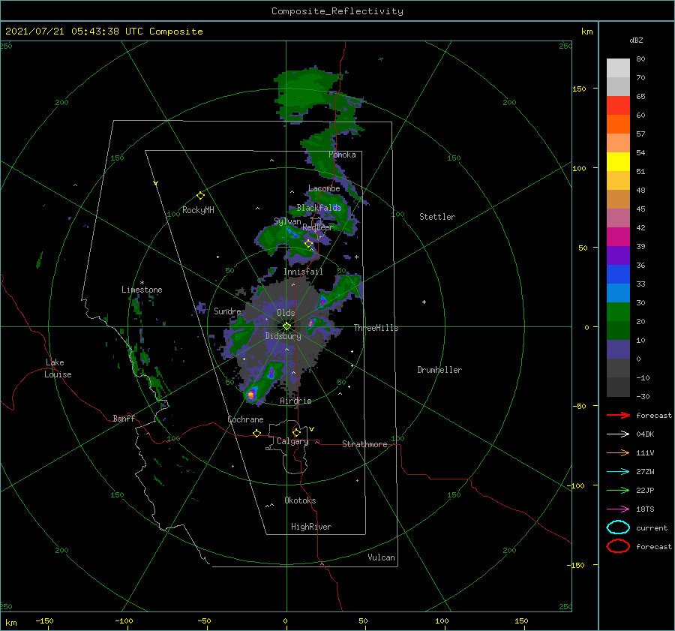Click the yellow diamond marker near RockyMH

click(x=200, y=196)
